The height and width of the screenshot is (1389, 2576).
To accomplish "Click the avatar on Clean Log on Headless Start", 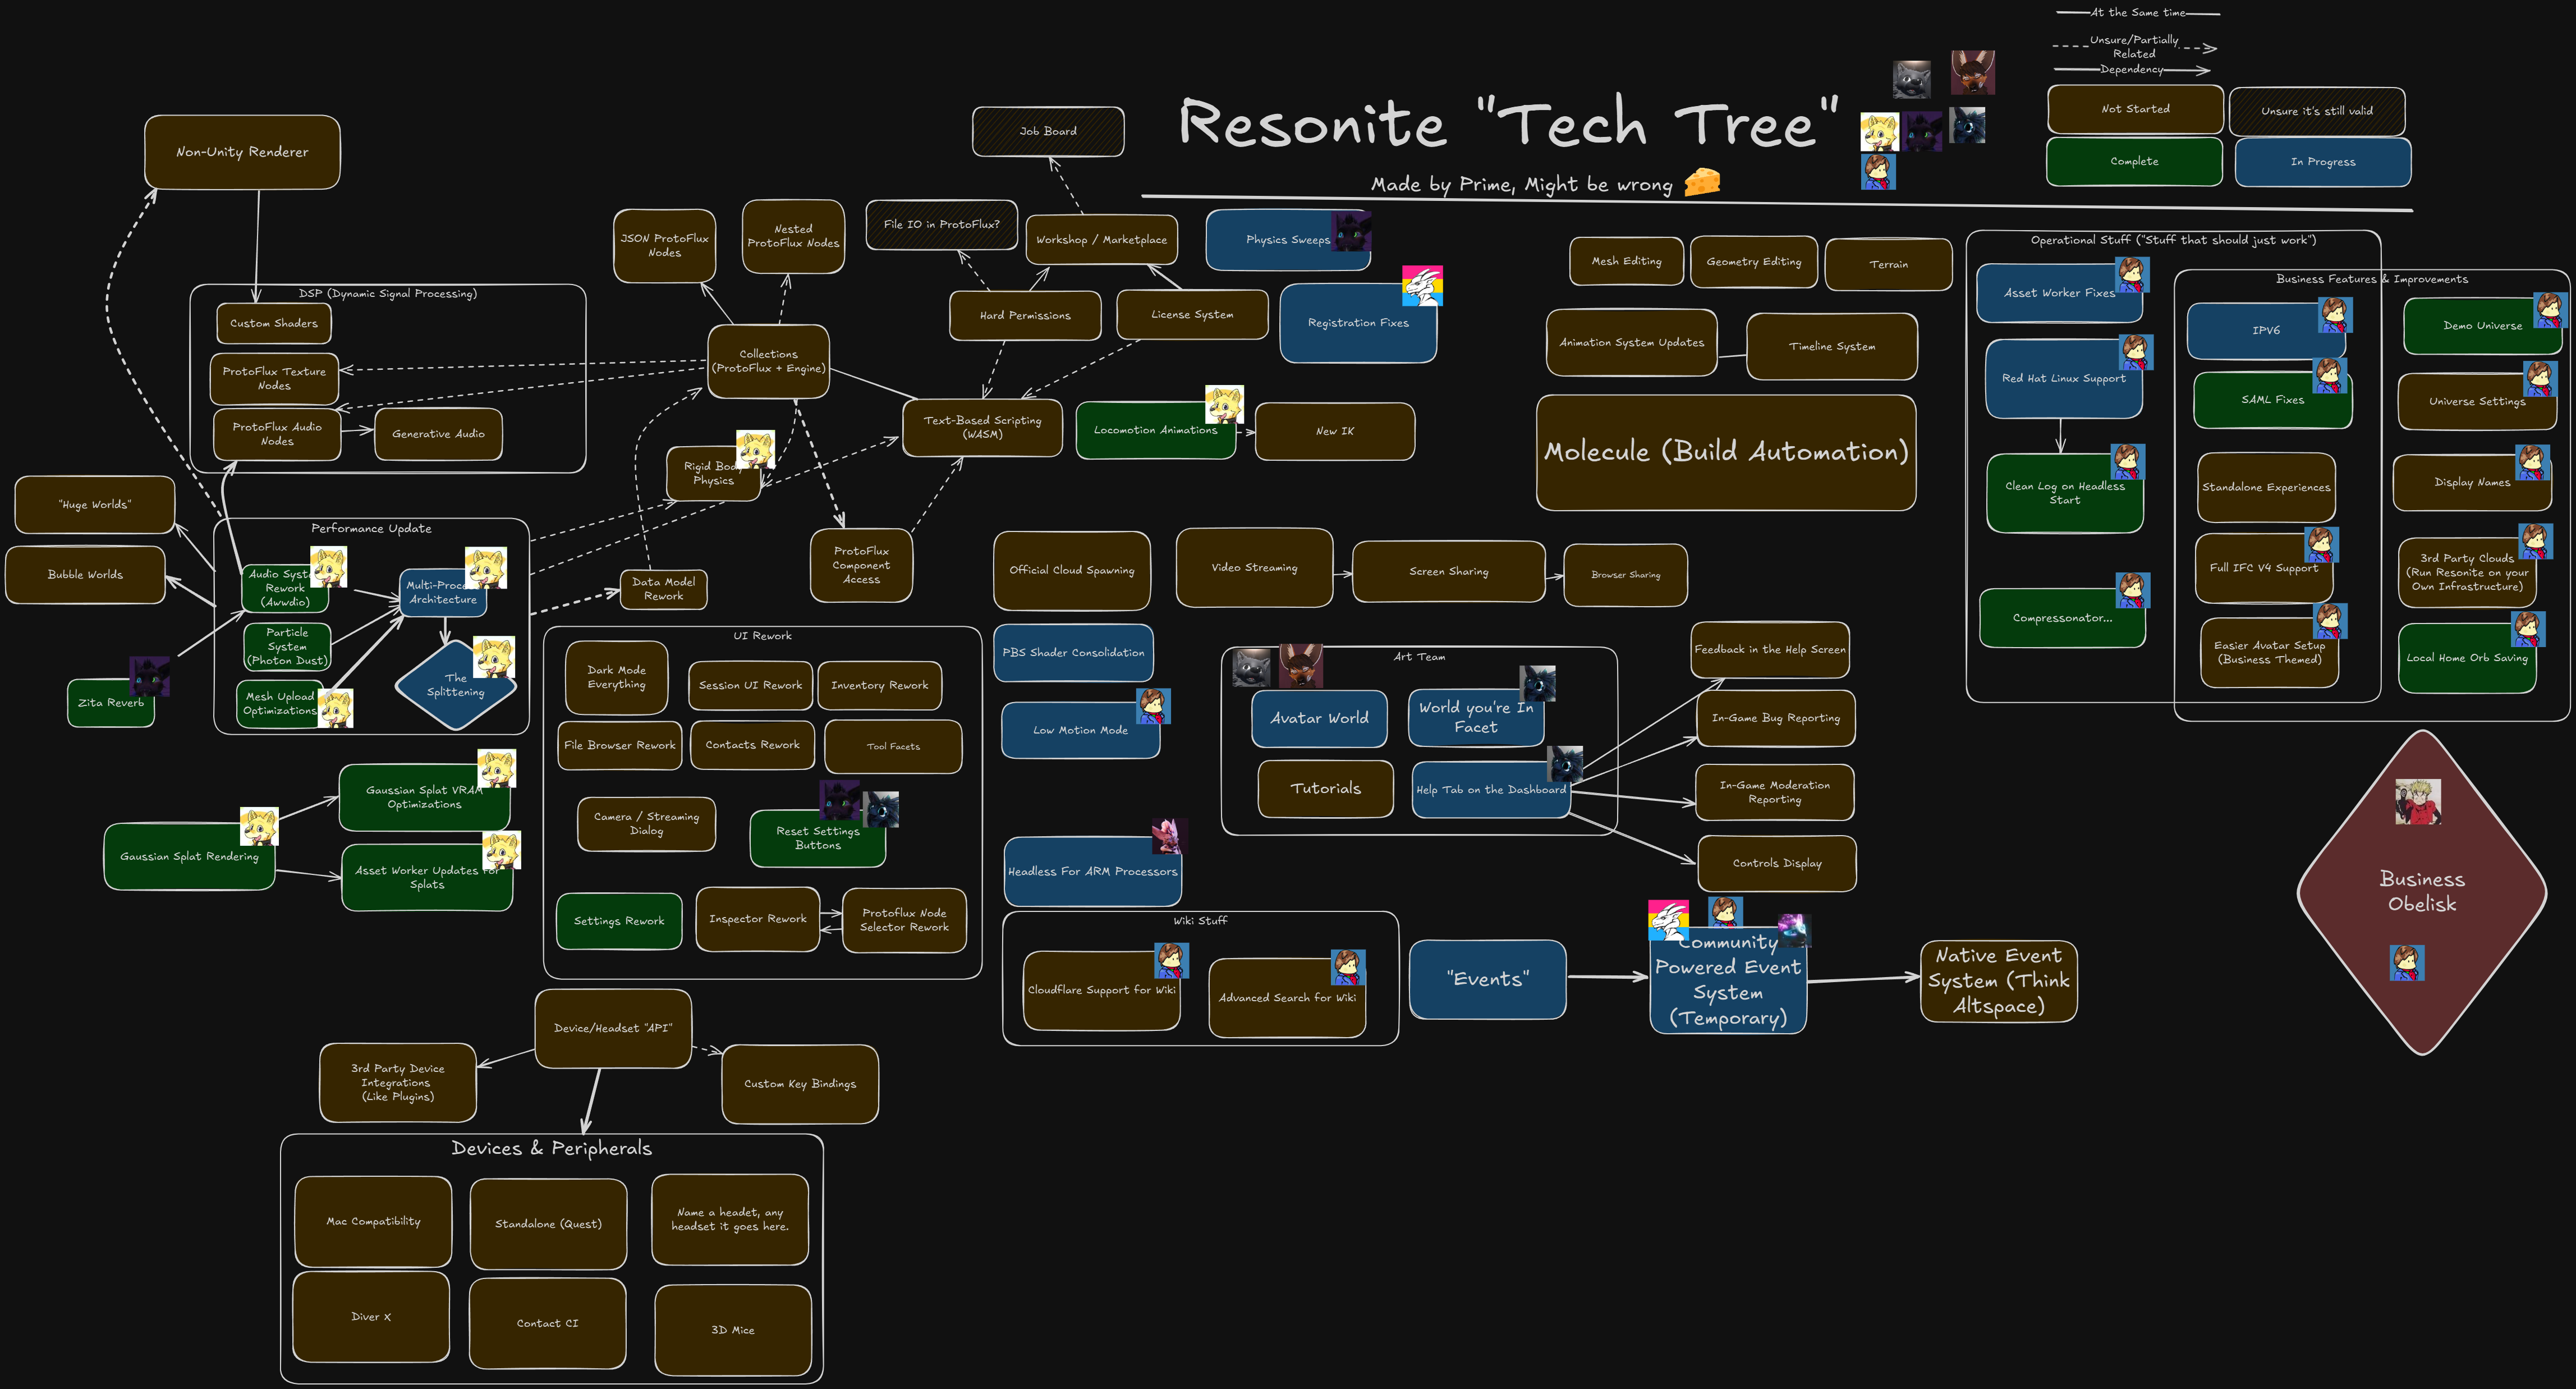I will pyautogui.click(x=2128, y=462).
